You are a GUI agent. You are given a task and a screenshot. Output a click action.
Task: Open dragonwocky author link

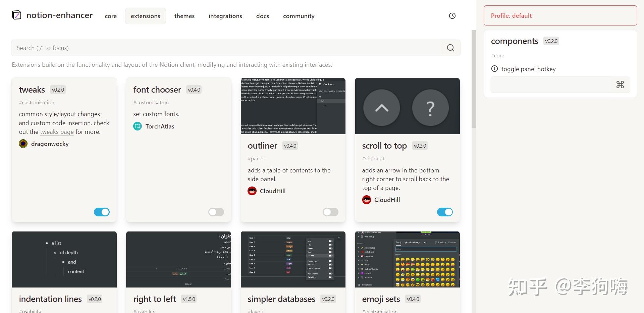(x=50, y=144)
